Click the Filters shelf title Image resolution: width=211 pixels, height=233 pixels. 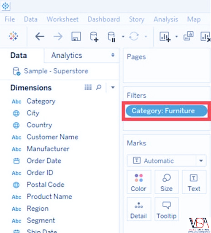coord(136,95)
